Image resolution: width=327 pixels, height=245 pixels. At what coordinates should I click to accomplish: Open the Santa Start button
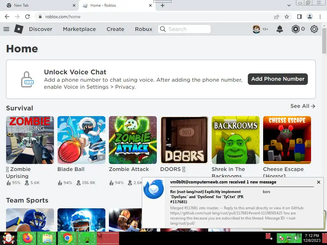(8, 238)
